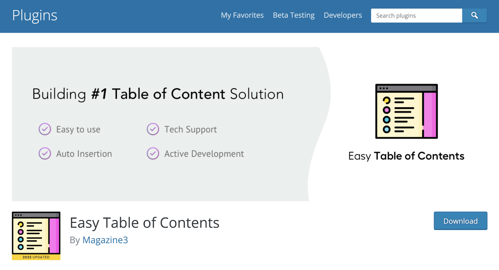Click the checkmark icon beside Active Development
499x270 pixels.
coord(153,153)
